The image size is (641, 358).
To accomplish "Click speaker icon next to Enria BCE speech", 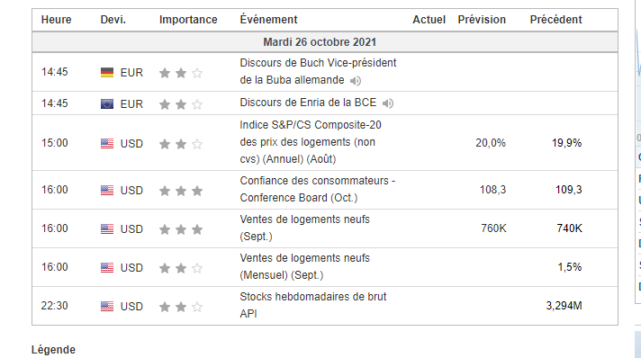I will coord(387,103).
